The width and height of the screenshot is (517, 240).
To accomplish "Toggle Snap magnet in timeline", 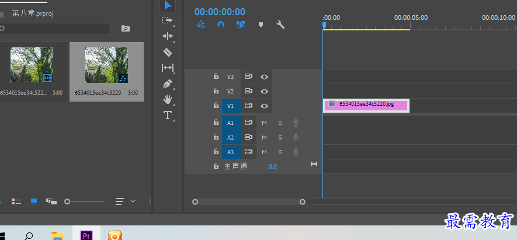I will [x=221, y=25].
